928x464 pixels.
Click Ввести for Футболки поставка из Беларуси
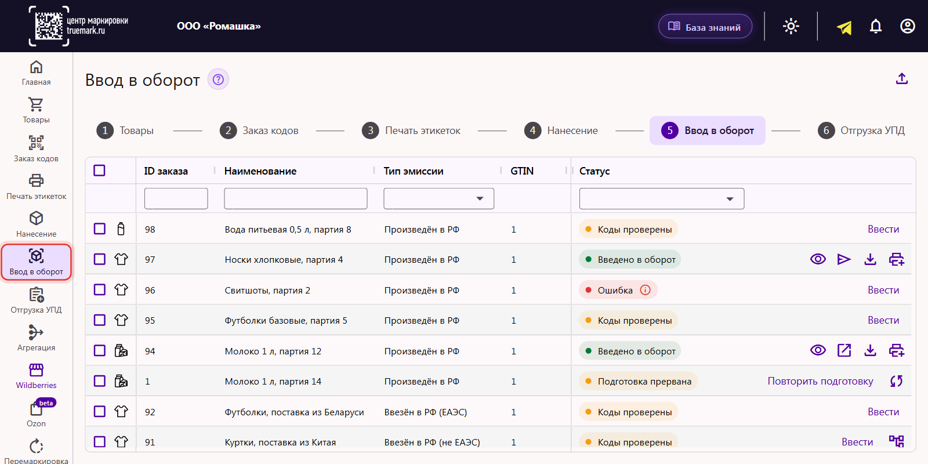tap(883, 412)
